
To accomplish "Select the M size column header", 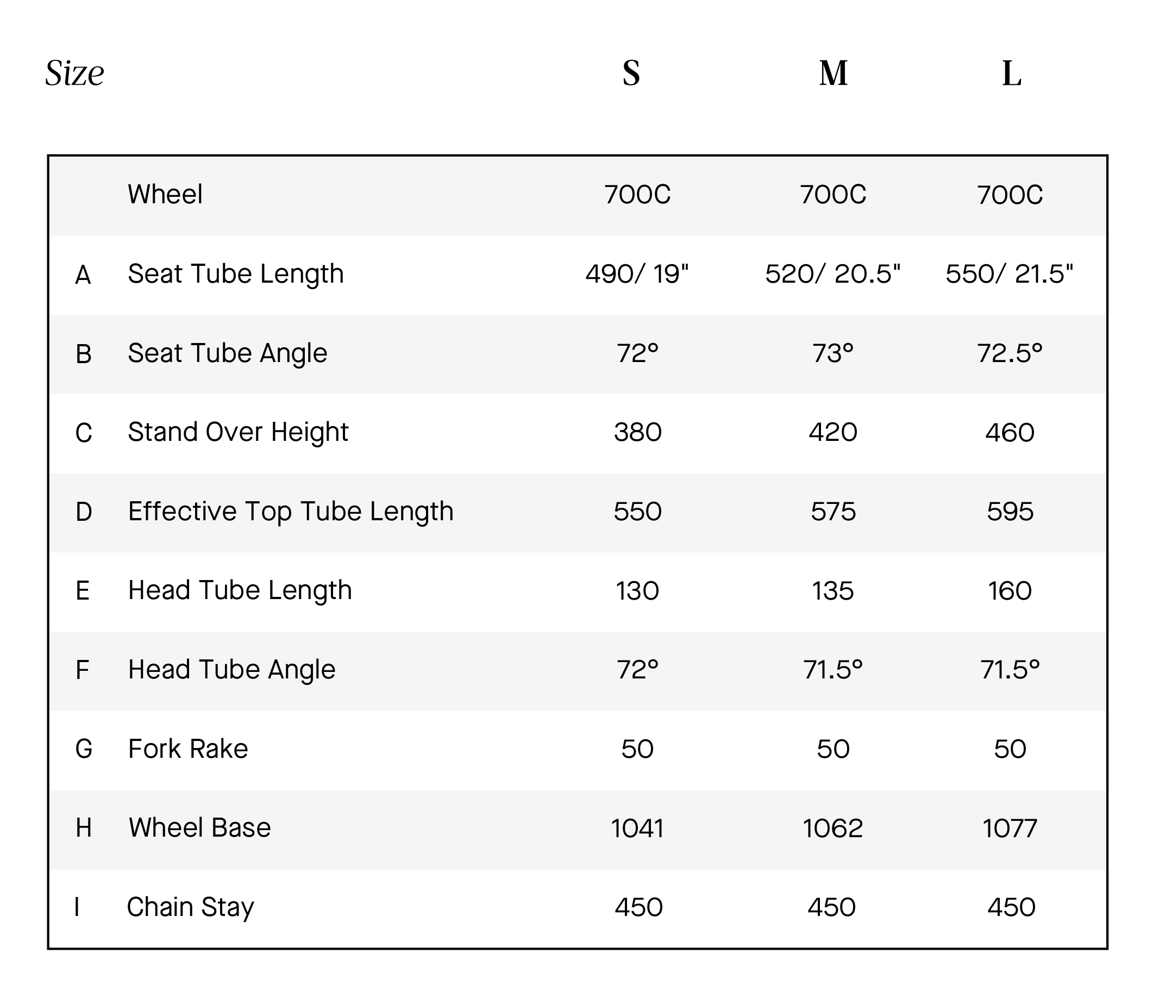I will click(833, 73).
